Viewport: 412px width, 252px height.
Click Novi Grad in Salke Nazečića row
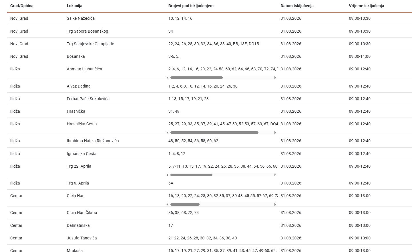coord(19,18)
